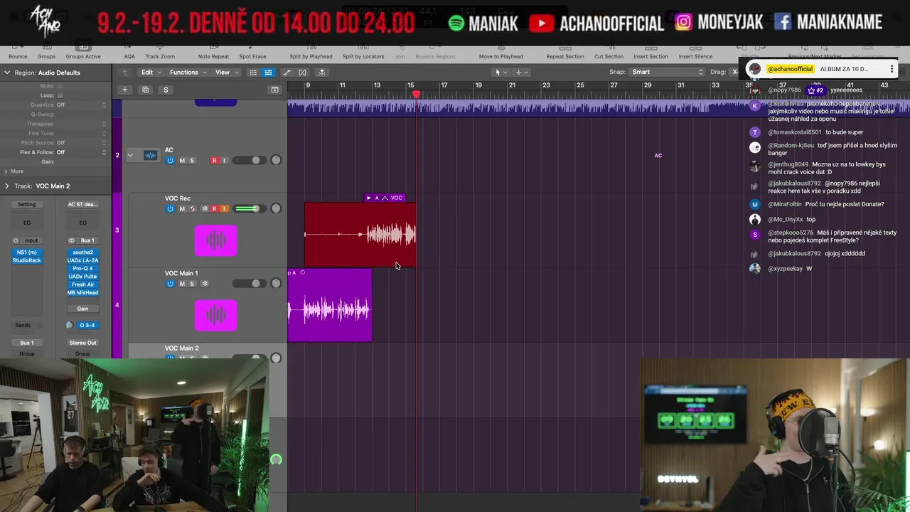
Task: Open the Quantize value dropdown
Action: pyautogui.click(x=82, y=105)
